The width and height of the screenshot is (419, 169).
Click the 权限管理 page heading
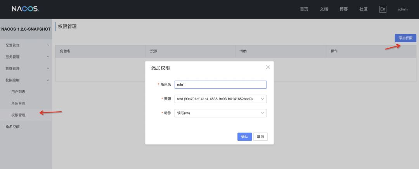68,27
